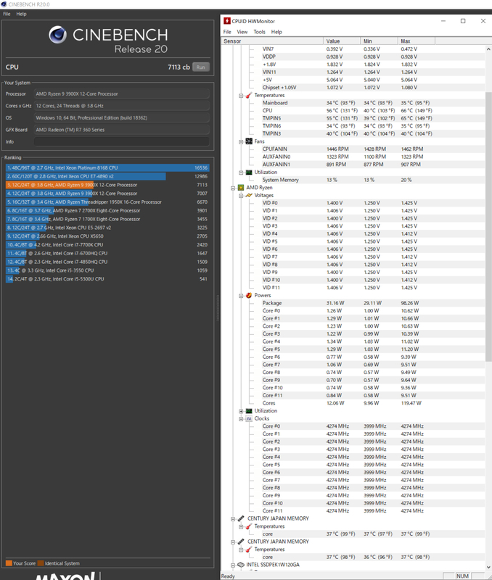Click the scroll down arrow in HWMonitor
Image resolution: width=492 pixels, height=580 pixels.
tap(488, 567)
